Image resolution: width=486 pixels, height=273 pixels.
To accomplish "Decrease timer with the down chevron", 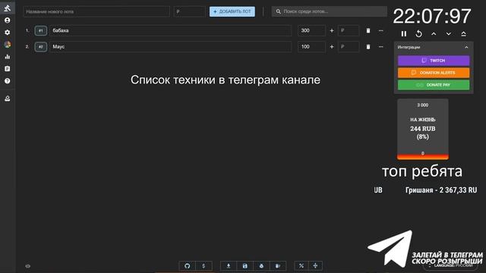I will [449, 33].
